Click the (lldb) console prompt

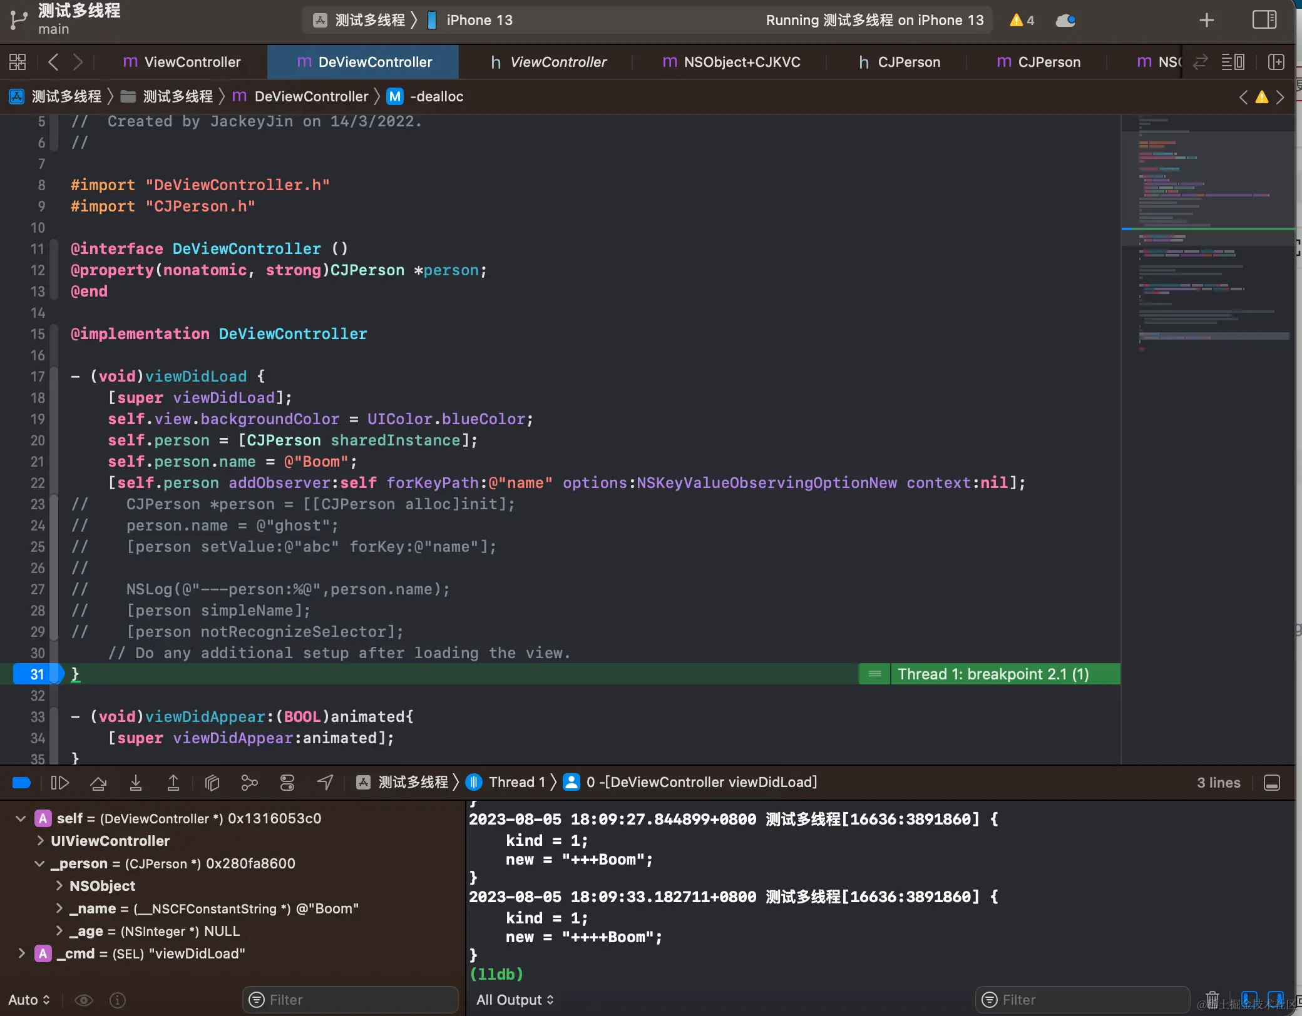click(x=496, y=974)
